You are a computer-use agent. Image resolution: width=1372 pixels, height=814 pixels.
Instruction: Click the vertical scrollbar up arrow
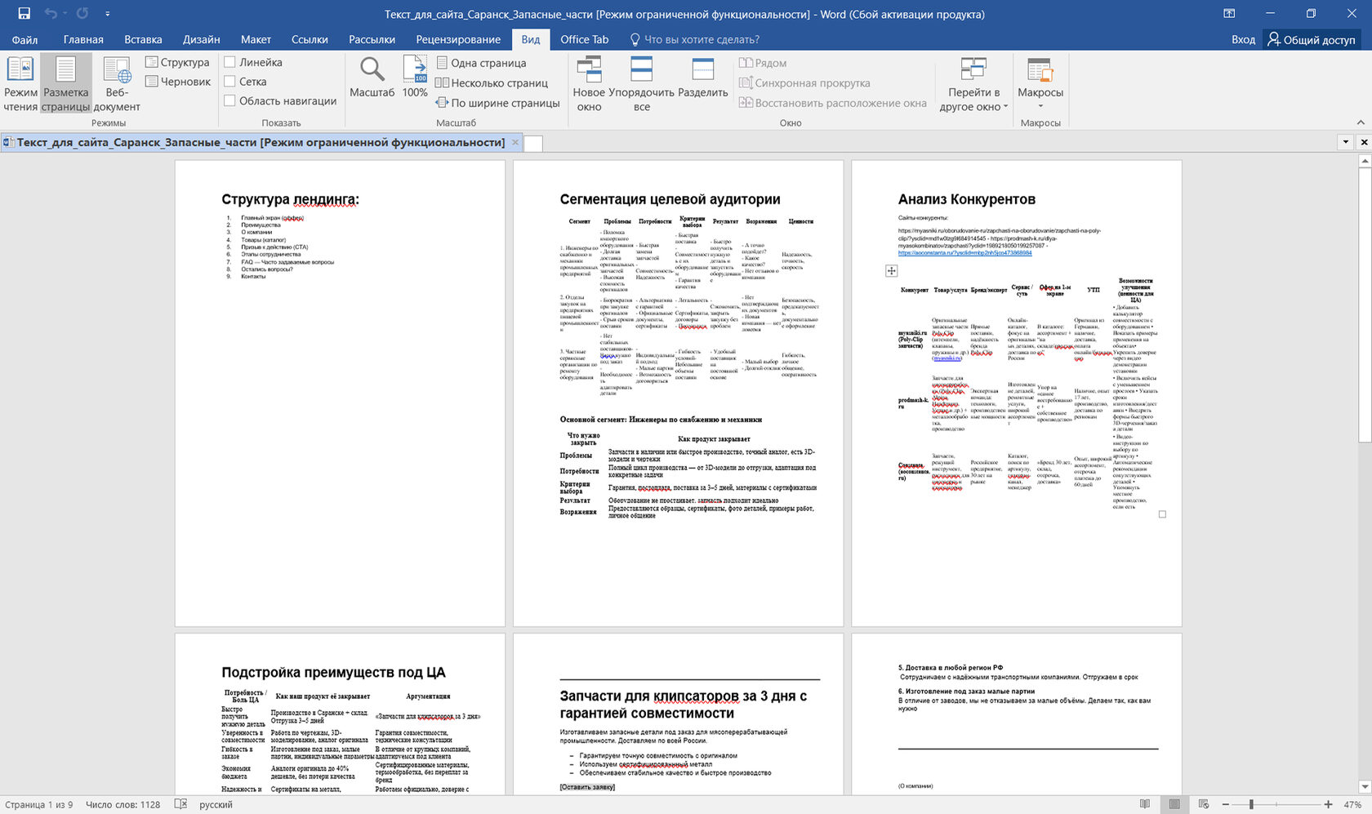pos(1364,161)
